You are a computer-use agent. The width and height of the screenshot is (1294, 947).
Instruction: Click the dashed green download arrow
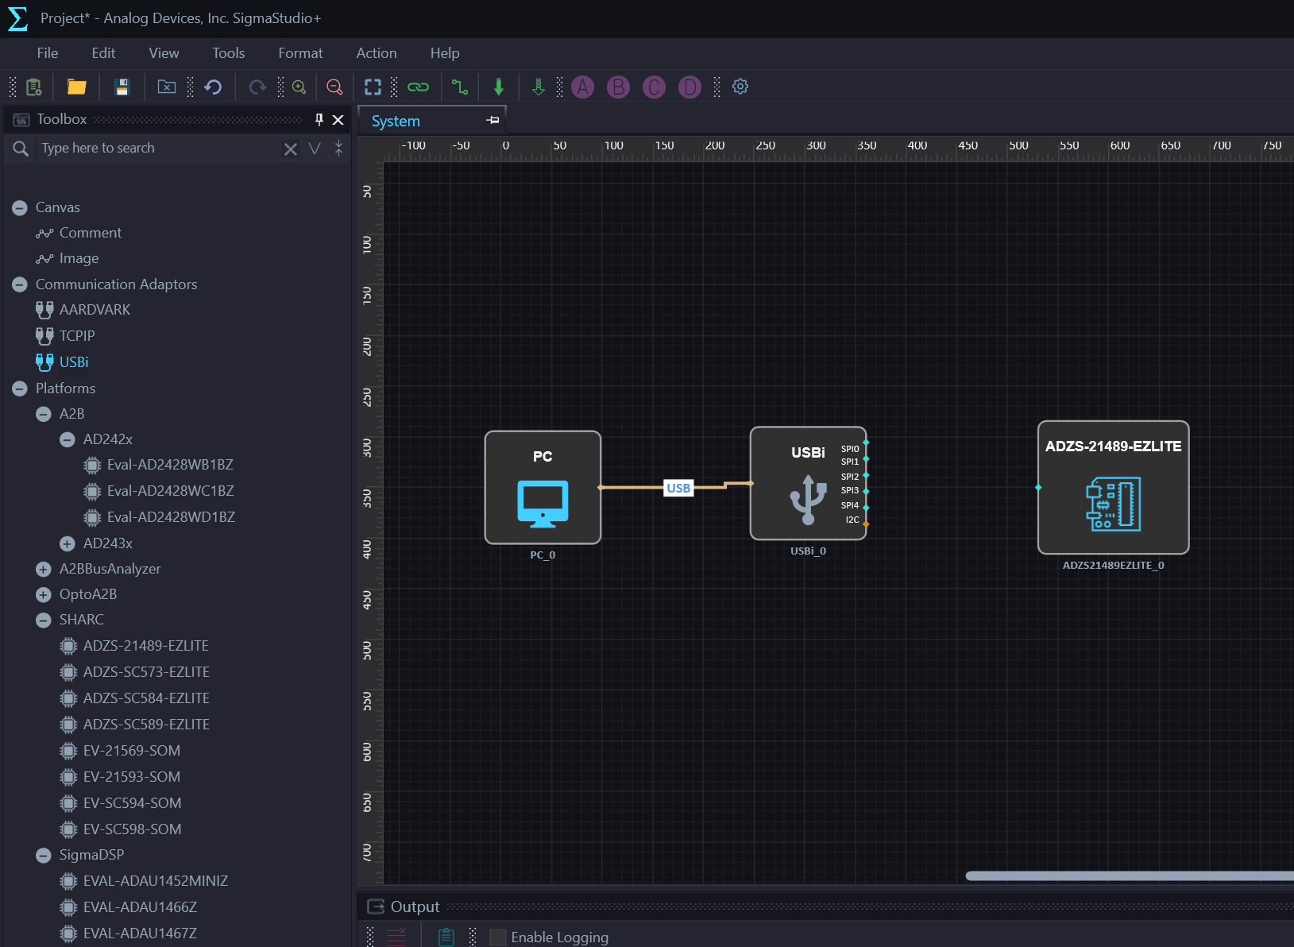539,87
